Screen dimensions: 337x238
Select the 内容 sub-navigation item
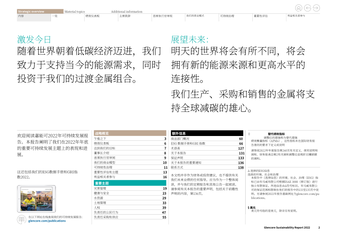pos(34,18)
